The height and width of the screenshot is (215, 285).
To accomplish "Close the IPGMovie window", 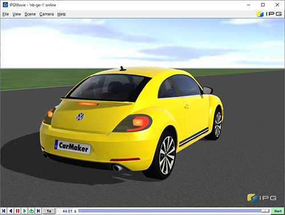I will tap(278, 5).
